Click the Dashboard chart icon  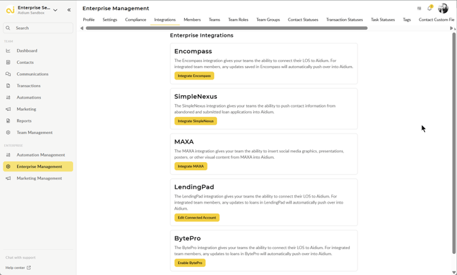click(x=8, y=50)
